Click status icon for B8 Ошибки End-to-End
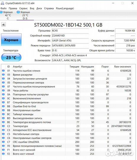 pos(3,106)
